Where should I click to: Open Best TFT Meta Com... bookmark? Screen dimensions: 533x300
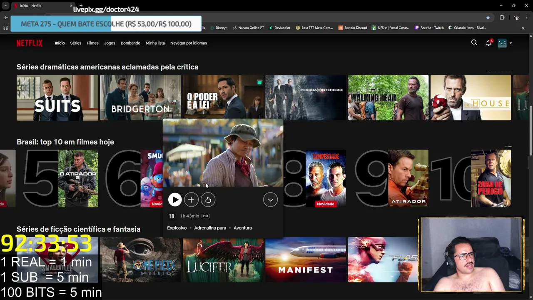(x=314, y=27)
